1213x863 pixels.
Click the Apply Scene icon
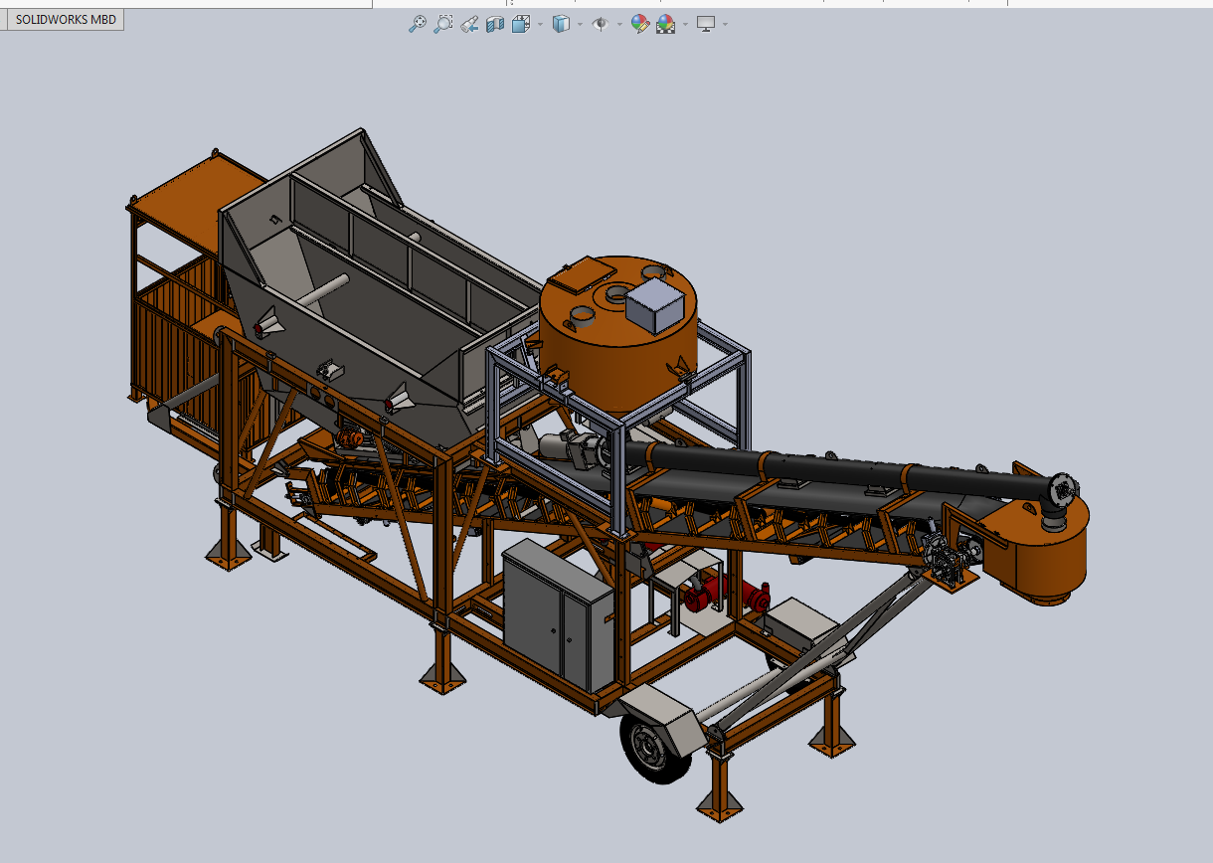[666, 24]
